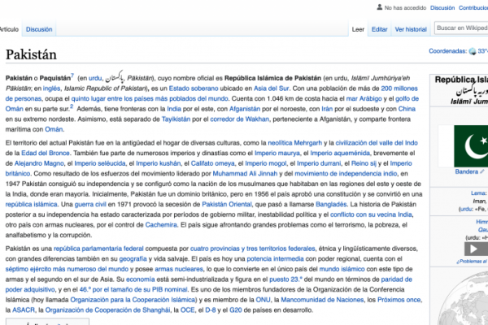This screenshot has height=325, width=488.
Task: Select the Leer tab
Action: 358,29
